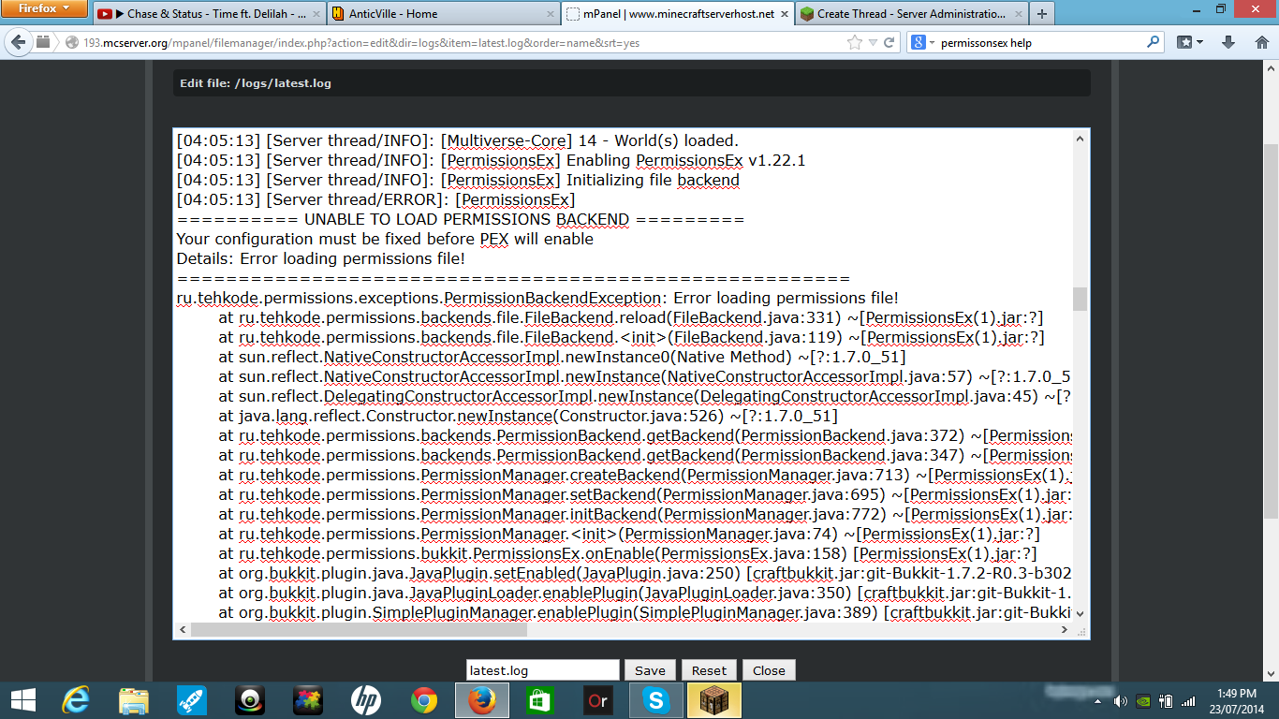The image size is (1279, 719).
Task: Open the Google search engine dropdown
Action: point(924,42)
